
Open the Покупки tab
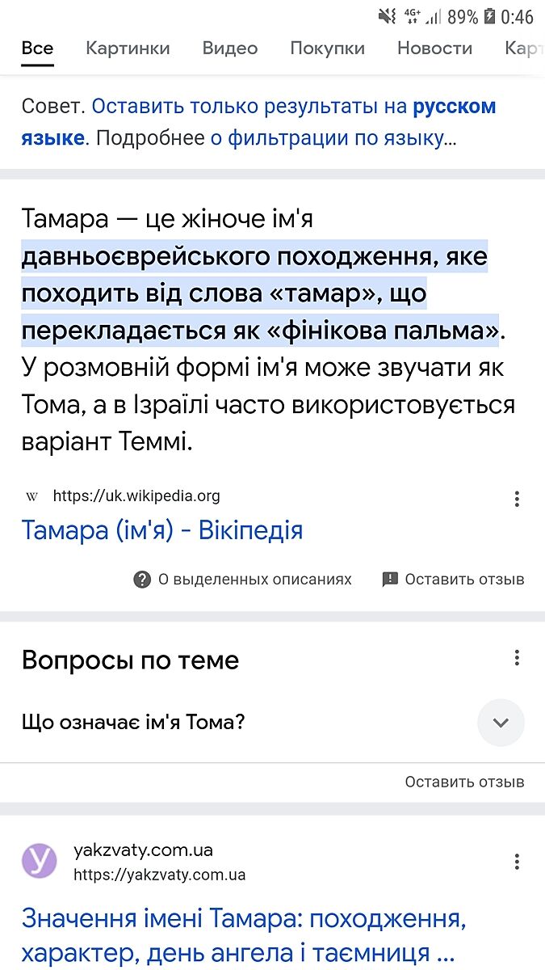coord(327,48)
